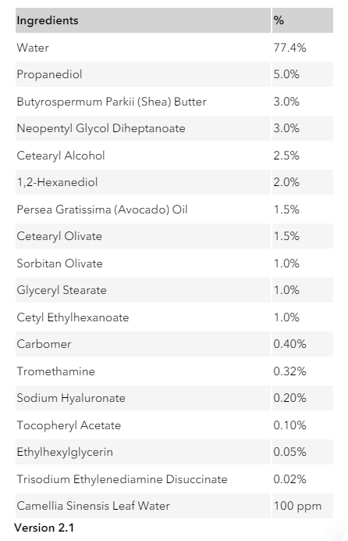The width and height of the screenshot is (348, 541).
Task: Click the Tromethamine 0.32% value
Action: (x=289, y=371)
